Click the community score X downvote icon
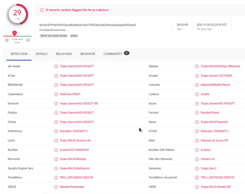The image size is (245, 194). point(7,40)
